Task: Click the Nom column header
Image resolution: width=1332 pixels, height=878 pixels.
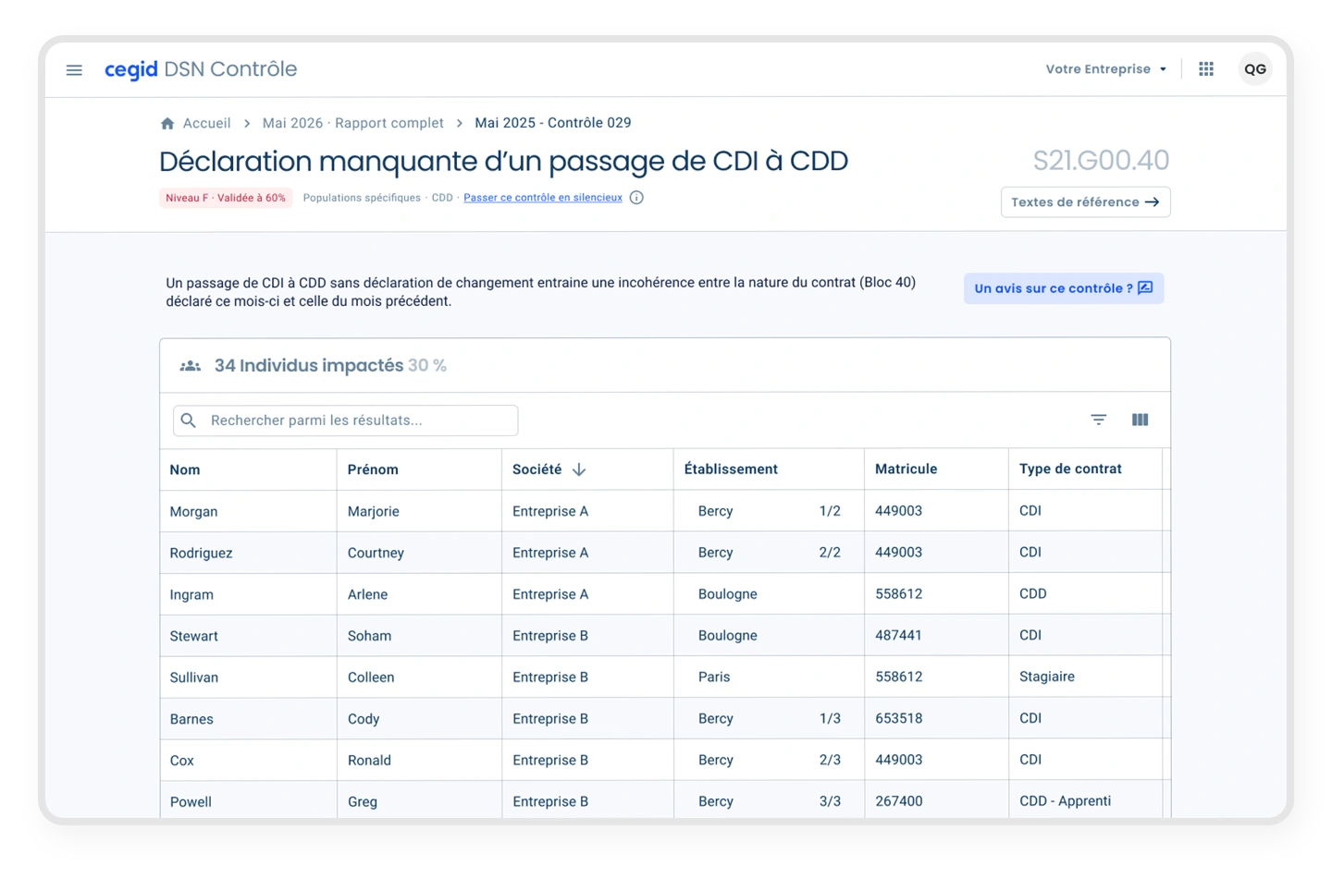Action: click(x=185, y=469)
